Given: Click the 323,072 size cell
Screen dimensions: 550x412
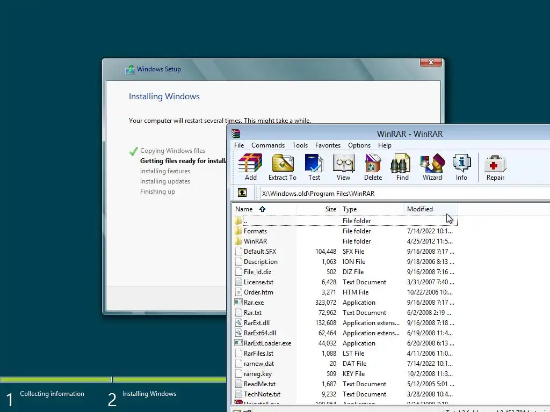Looking at the screenshot, I should click(x=325, y=302).
